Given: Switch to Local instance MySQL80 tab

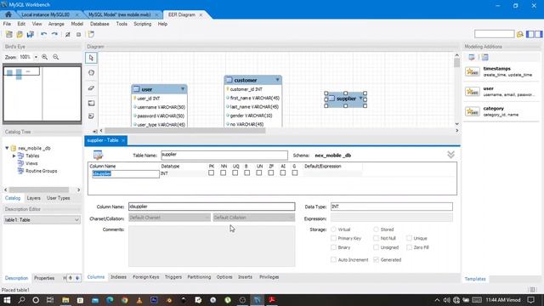Looking at the screenshot, I should [45, 15].
